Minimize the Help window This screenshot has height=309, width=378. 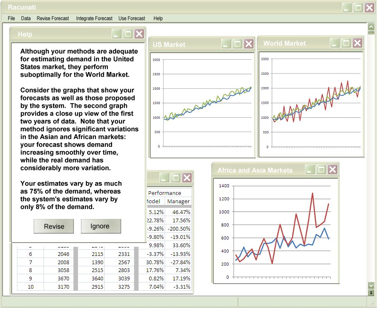(x=117, y=34)
